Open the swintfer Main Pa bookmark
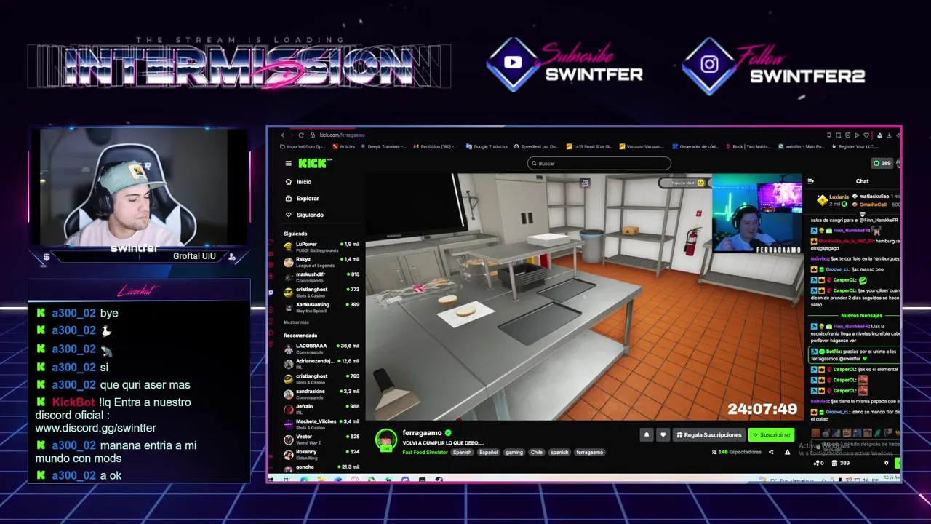Screen dimensions: 931x524 click(801, 146)
